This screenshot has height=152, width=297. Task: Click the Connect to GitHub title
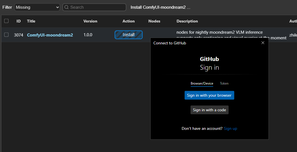click(170, 43)
